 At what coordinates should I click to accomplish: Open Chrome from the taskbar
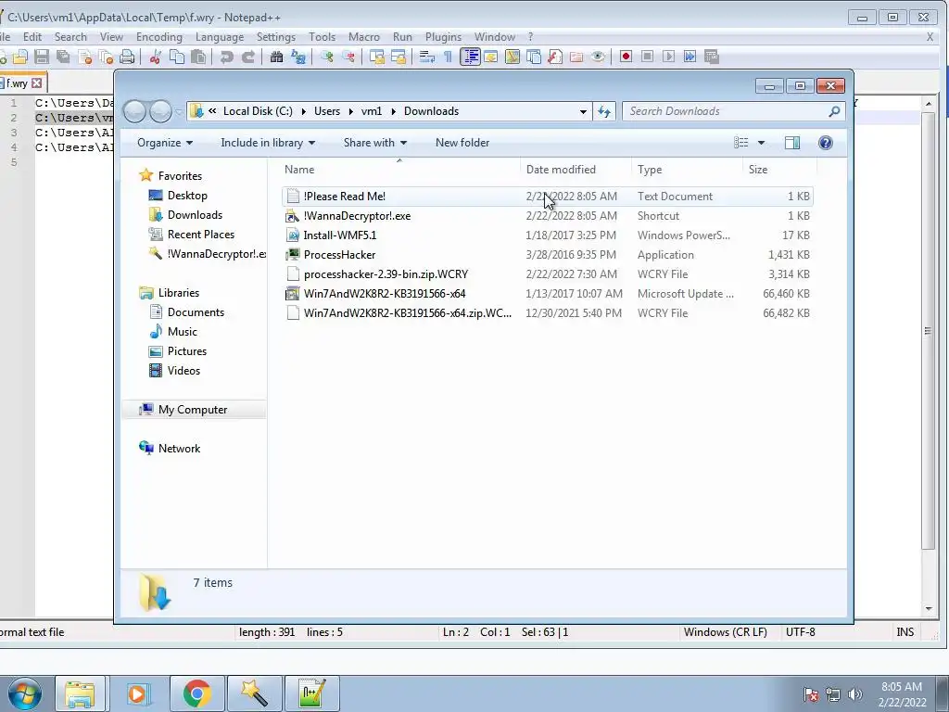[196, 693]
